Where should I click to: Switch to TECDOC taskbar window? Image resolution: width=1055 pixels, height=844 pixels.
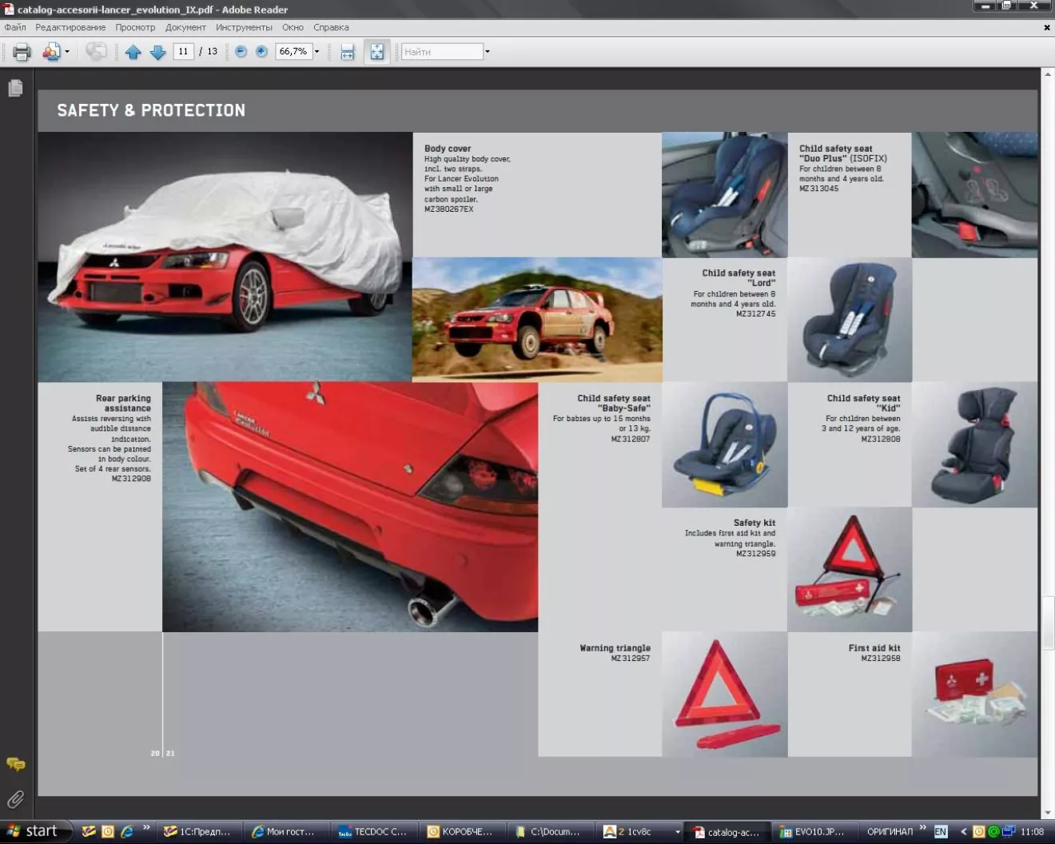[373, 832]
